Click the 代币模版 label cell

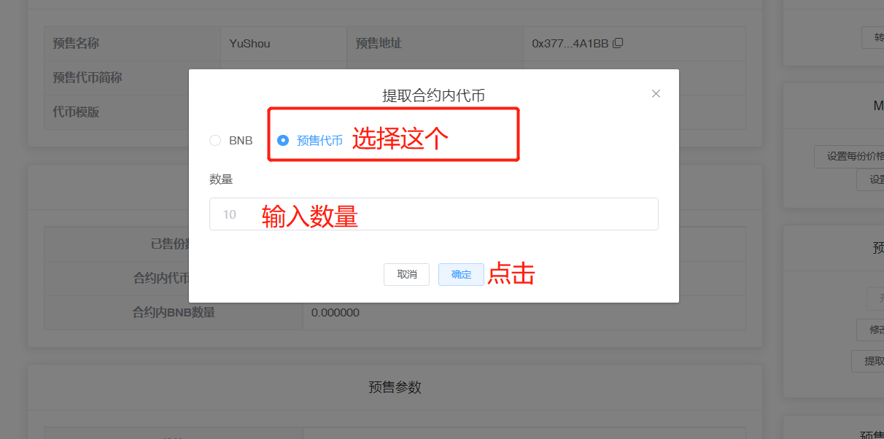point(76,112)
